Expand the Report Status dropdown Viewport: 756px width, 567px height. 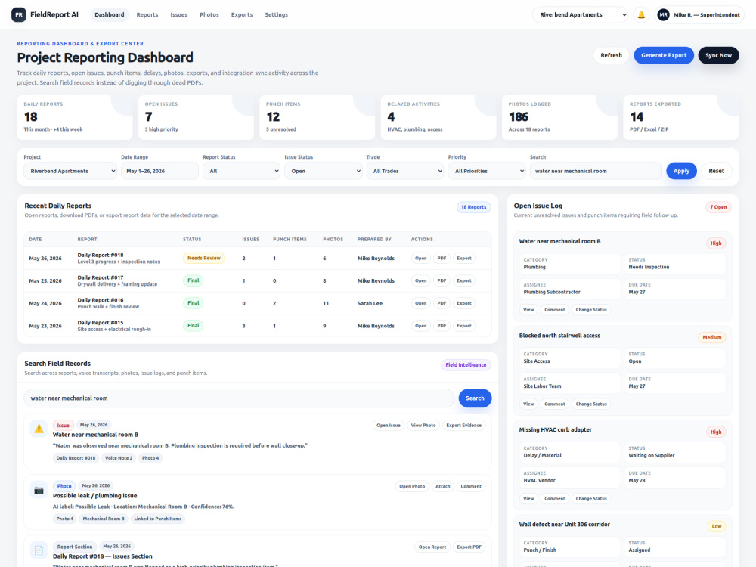pyautogui.click(x=241, y=171)
